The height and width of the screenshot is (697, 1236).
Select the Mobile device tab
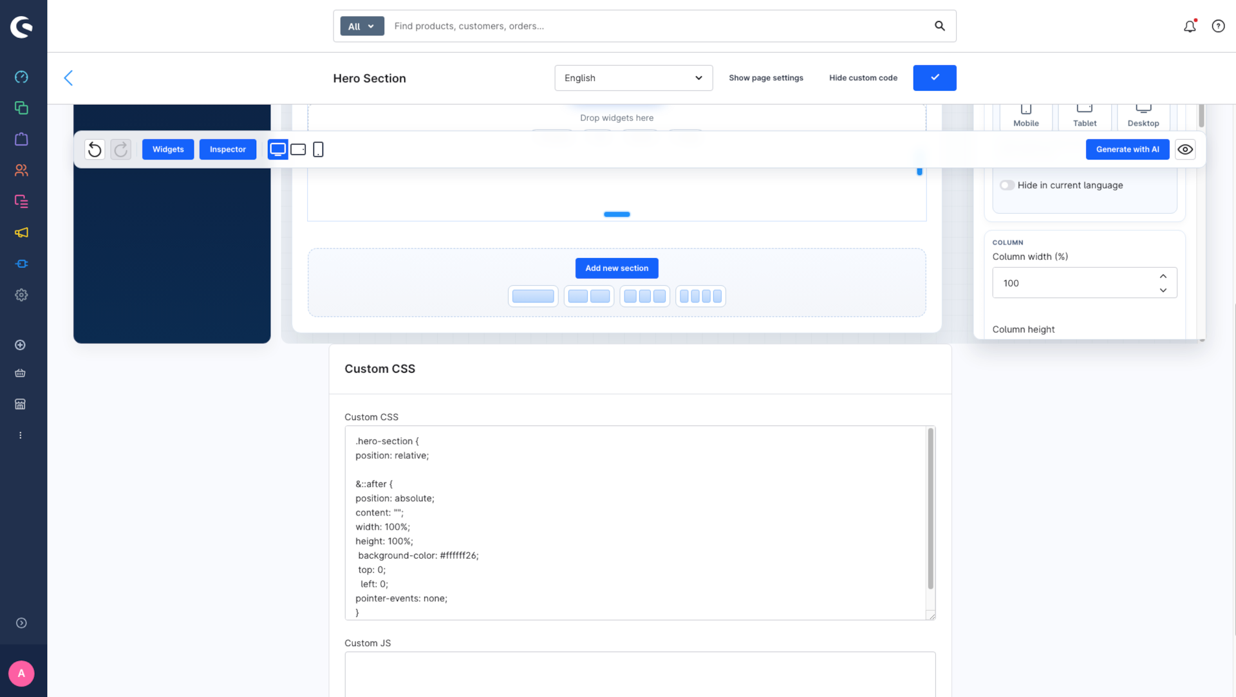click(x=1026, y=116)
